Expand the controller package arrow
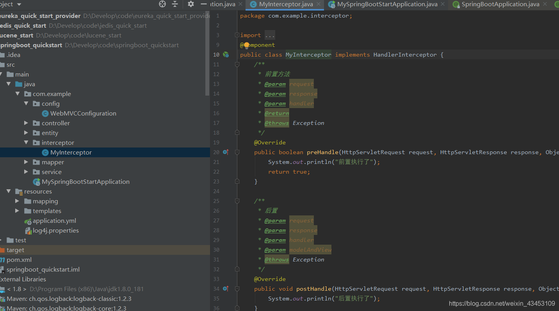559x311 pixels. click(x=26, y=123)
